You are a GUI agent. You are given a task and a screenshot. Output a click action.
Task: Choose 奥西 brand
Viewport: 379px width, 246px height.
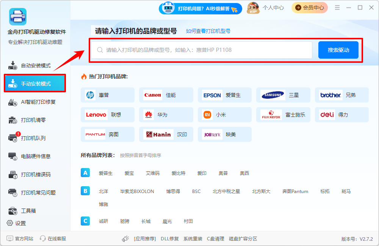point(244,173)
